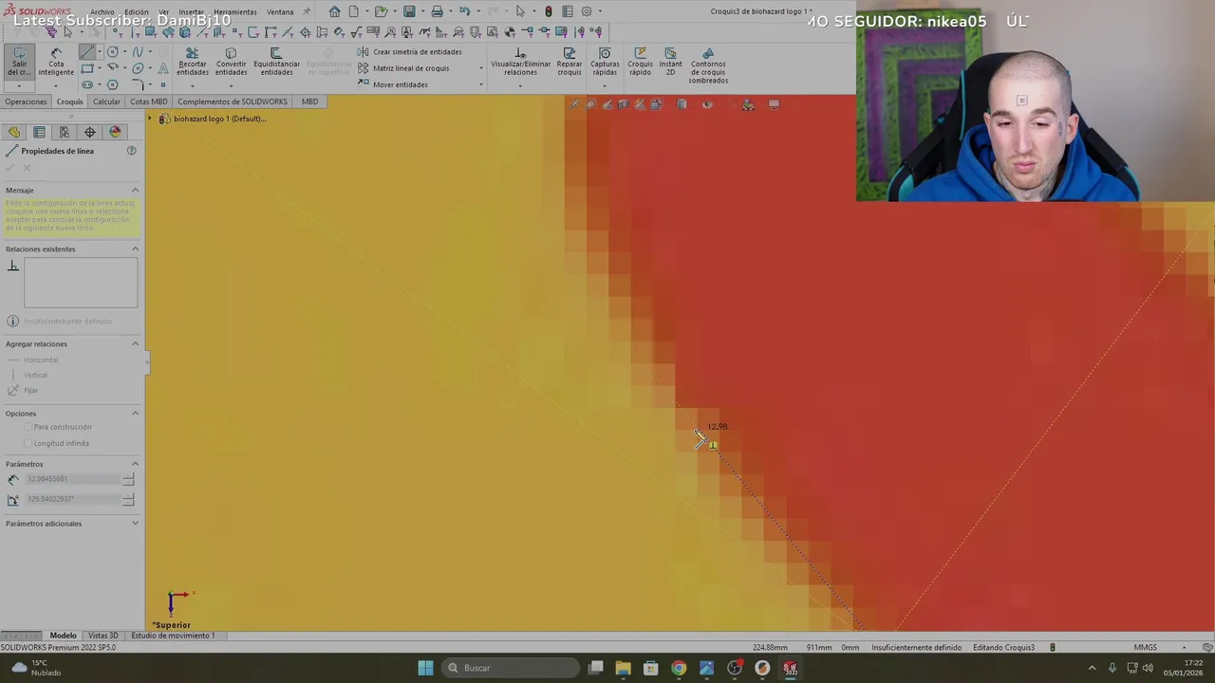Open the Ventana menu
Screen dimensions: 1215x683
click(x=280, y=12)
